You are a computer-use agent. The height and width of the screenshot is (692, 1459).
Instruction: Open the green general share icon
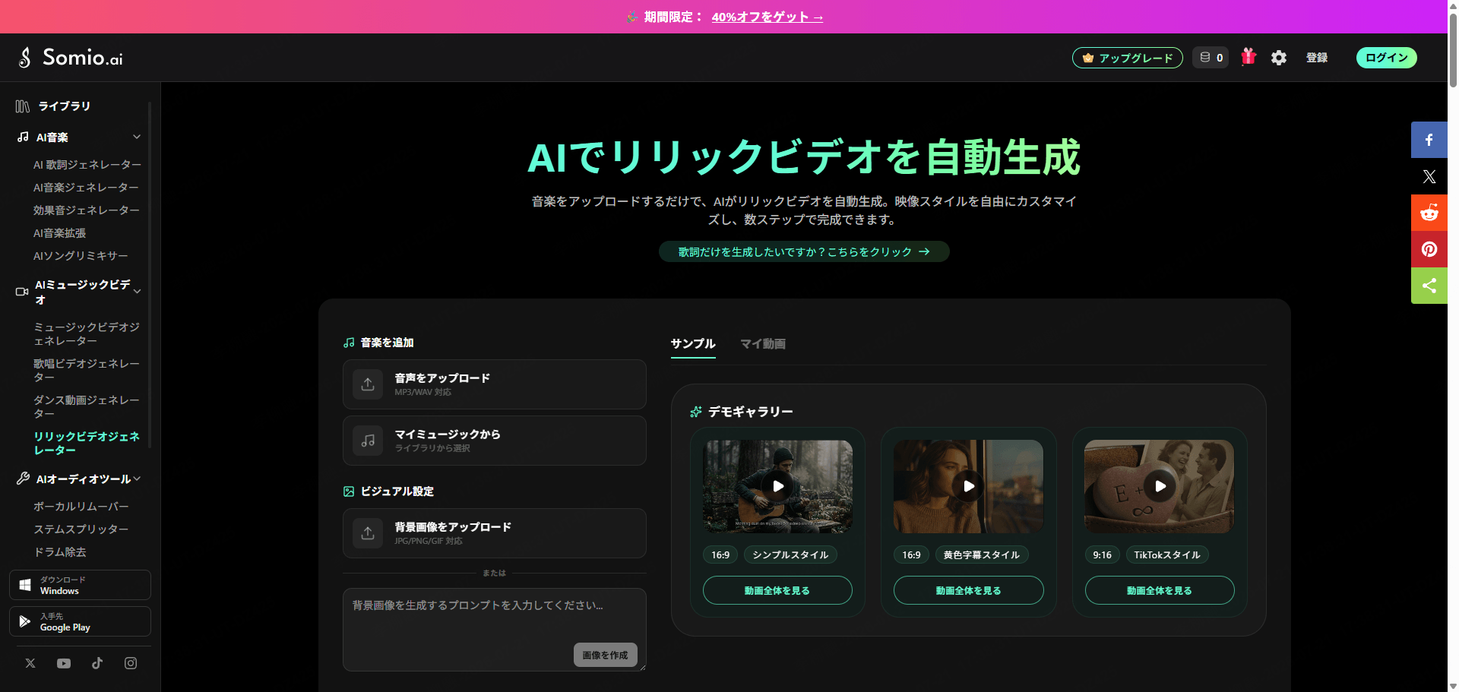click(1429, 286)
